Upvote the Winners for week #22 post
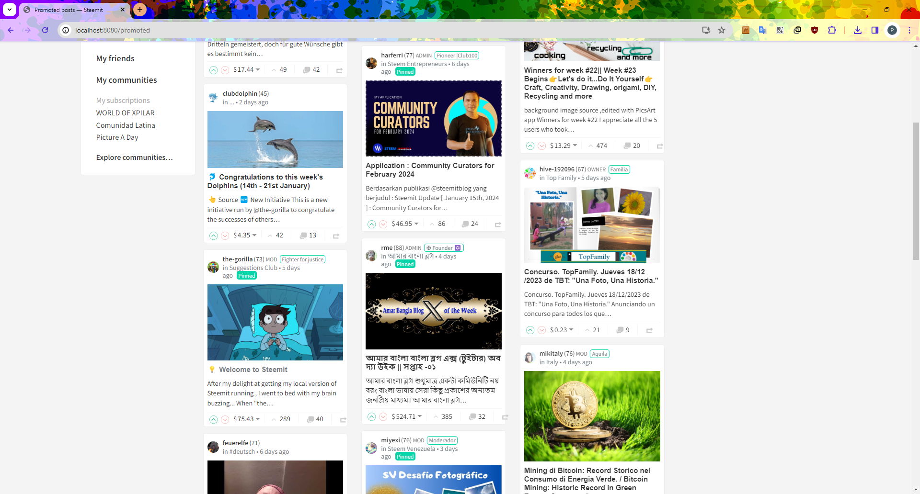920x494 pixels. tap(530, 146)
